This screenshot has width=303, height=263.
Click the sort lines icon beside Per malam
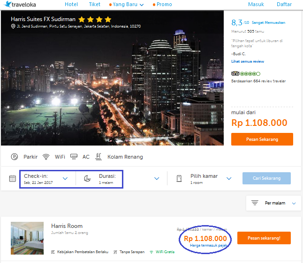[255, 203]
